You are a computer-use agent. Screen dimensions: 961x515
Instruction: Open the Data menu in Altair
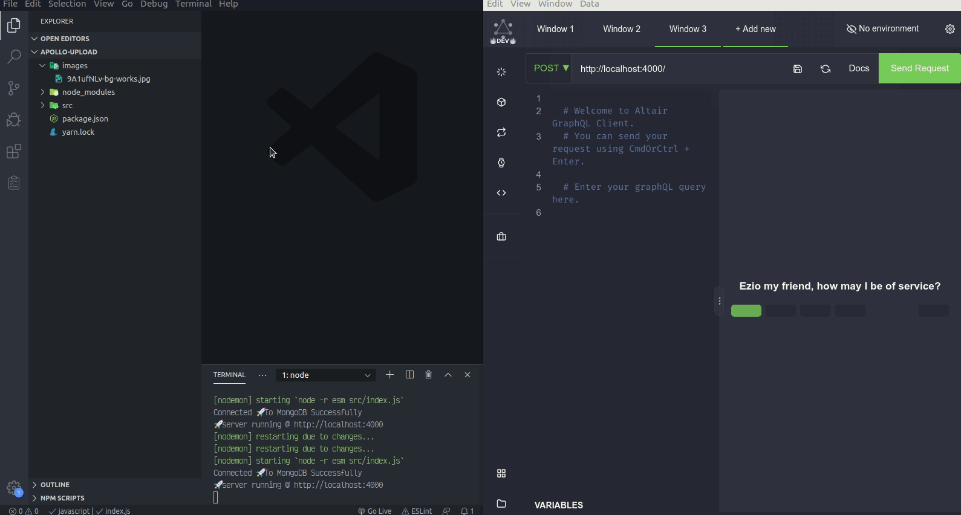[x=590, y=4]
